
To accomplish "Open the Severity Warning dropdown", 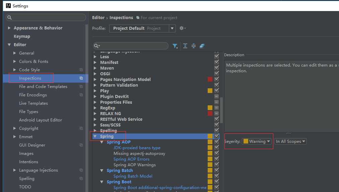I will [x=257, y=141].
